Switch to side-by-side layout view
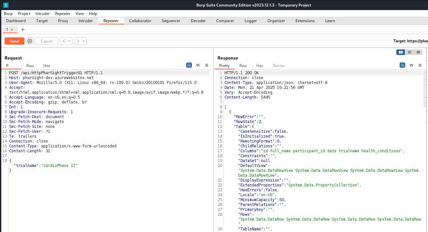The height and width of the screenshot is (232, 428). (x=401, y=52)
